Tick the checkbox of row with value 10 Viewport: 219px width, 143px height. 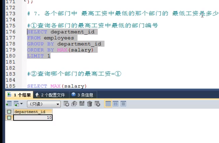(9, 118)
